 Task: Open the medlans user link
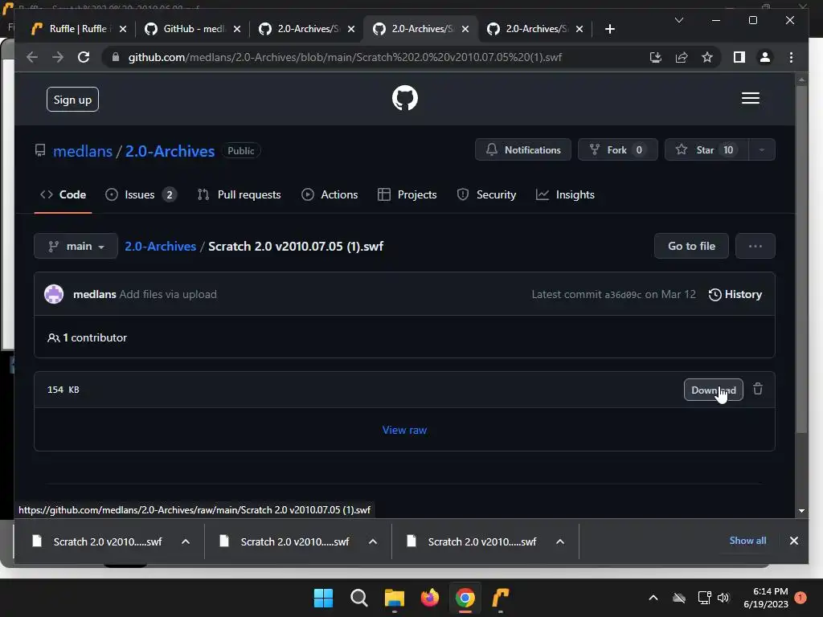tap(83, 151)
